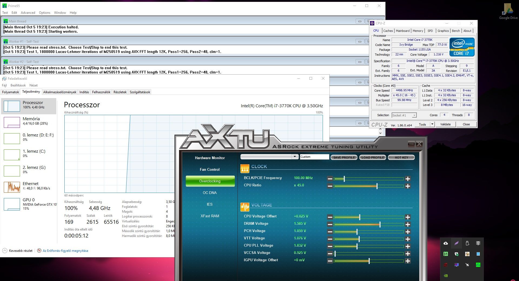Screen dimensions: 519x281
Task: Click Close button in CPU-Z
Action: 466,124
